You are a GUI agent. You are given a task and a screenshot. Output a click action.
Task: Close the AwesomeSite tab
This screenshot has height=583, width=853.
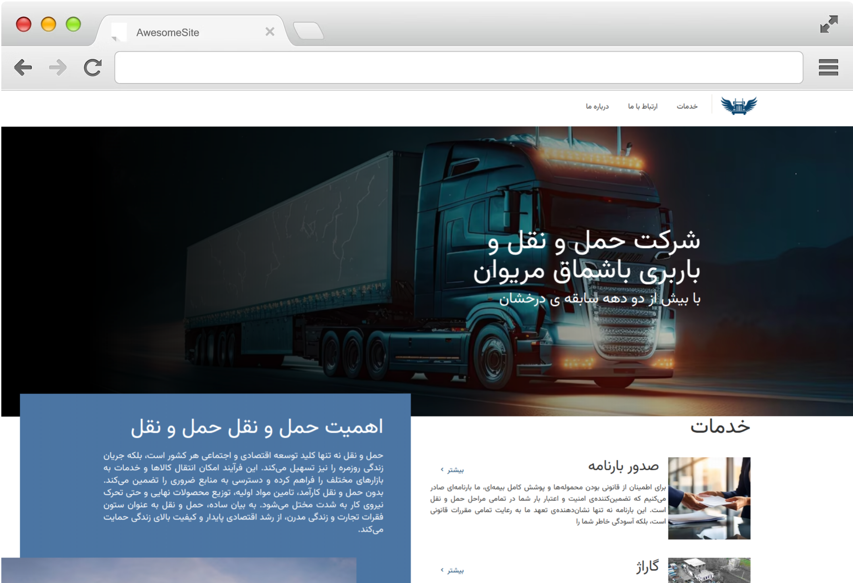click(270, 32)
